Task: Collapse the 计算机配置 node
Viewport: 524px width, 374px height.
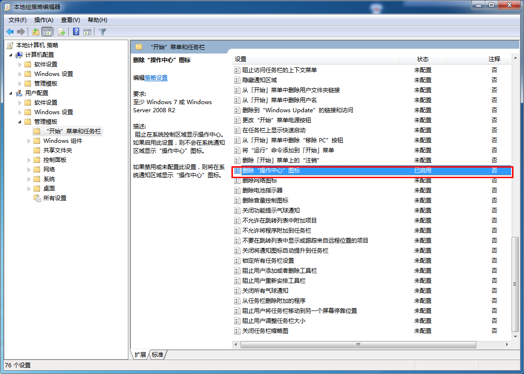Action: [x=10, y=55]
